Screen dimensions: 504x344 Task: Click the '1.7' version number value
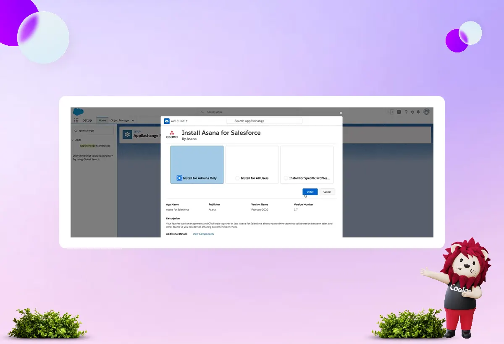[x=296, y=209]
